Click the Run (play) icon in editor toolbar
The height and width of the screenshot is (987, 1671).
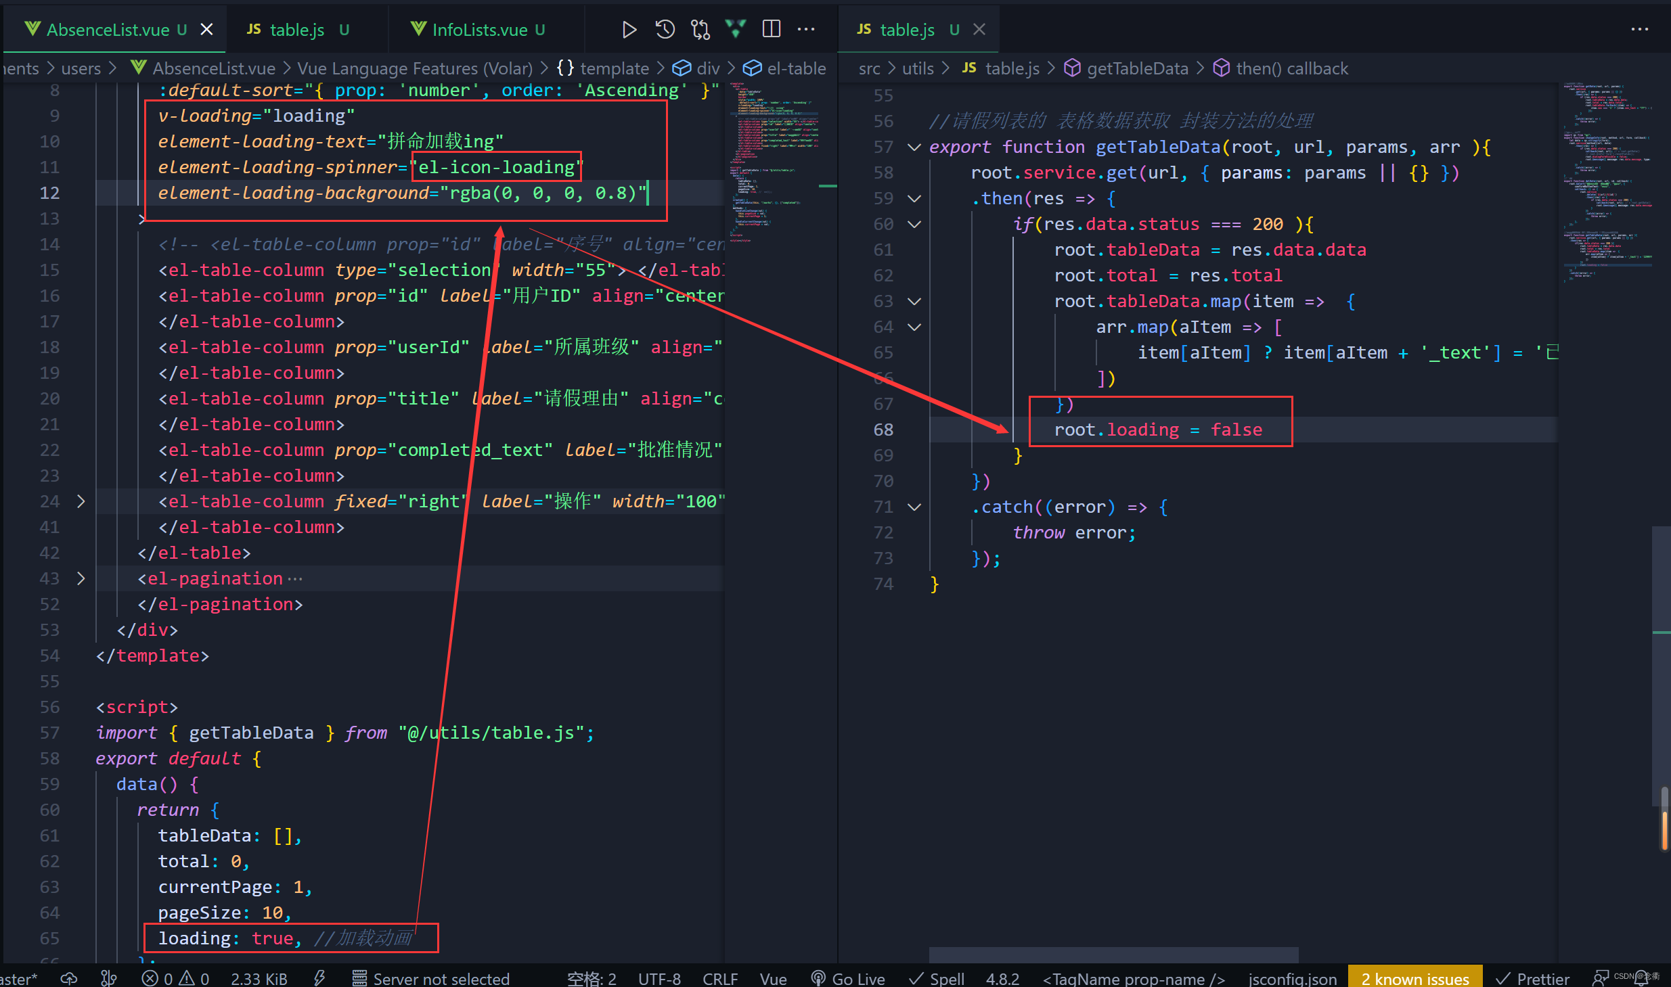point(629,29)
